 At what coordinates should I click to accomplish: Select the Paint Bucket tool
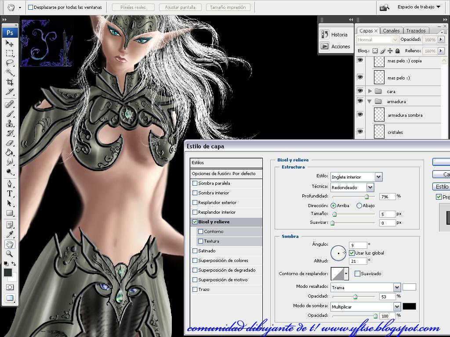(x=10, y=152)
